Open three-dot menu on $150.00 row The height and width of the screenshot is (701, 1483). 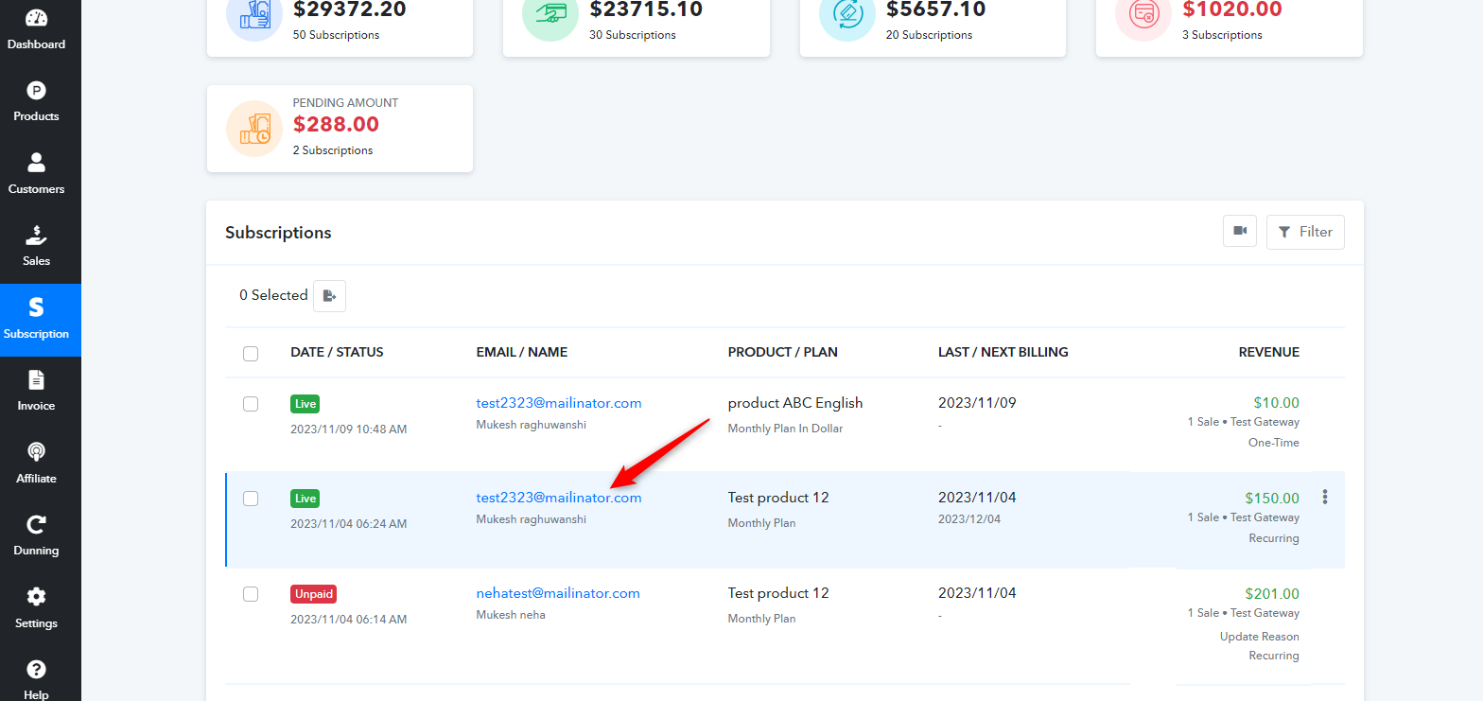tap(1325, 497)
